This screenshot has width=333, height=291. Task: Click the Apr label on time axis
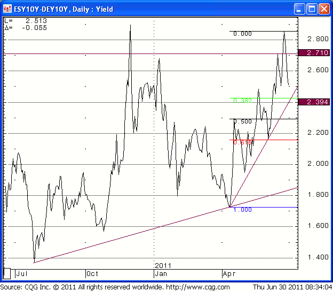tap(229, 273)
